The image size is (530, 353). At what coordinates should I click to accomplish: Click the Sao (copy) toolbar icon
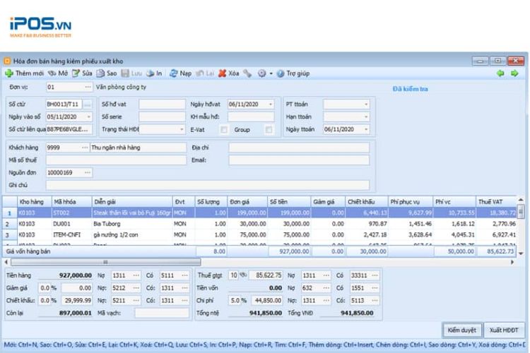point(100,73)
